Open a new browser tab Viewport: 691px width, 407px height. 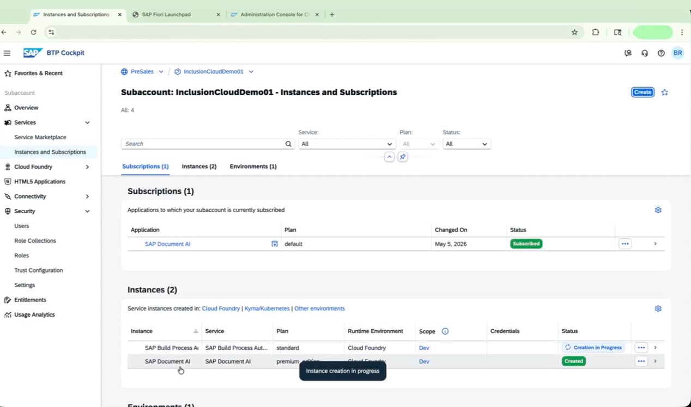(x=332, y=15)
